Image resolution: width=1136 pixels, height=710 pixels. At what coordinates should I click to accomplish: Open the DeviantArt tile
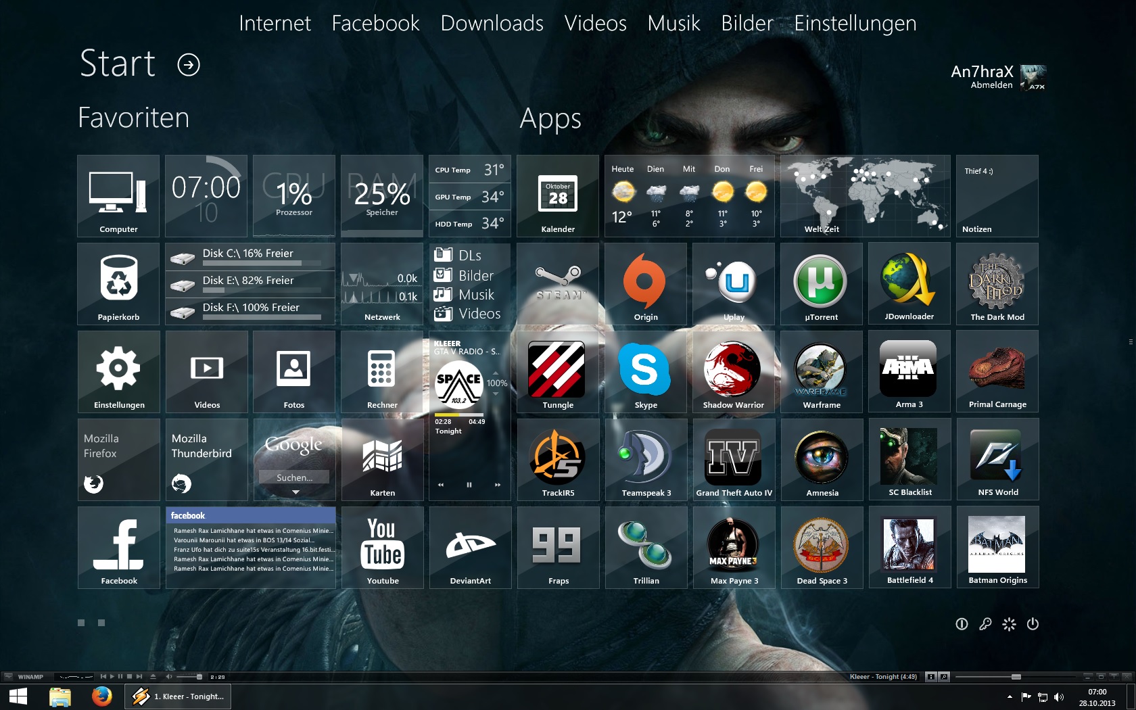[x=470, y=548]
